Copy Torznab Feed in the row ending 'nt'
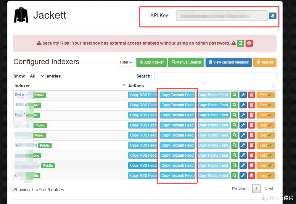The image size is (296, 204). tap(177, 145)
